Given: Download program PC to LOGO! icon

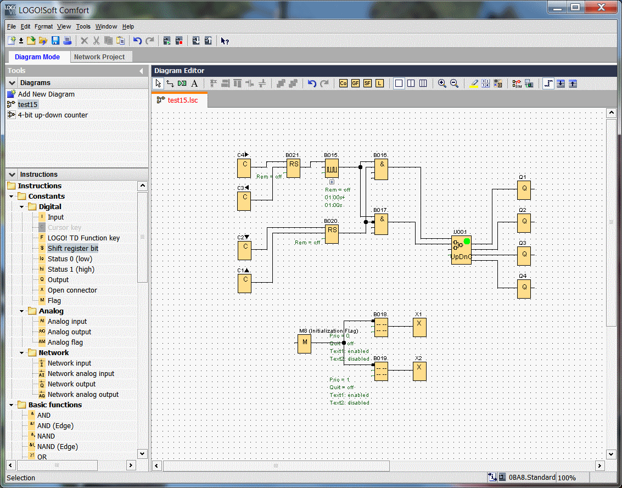Looking at the screenshot, I should [196, 41].
